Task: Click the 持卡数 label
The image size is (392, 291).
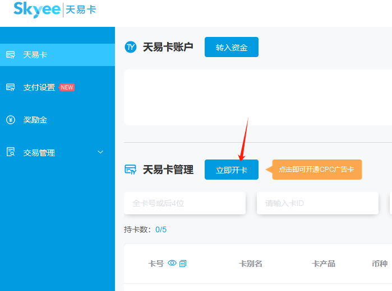Action: (x=137, y=229)
